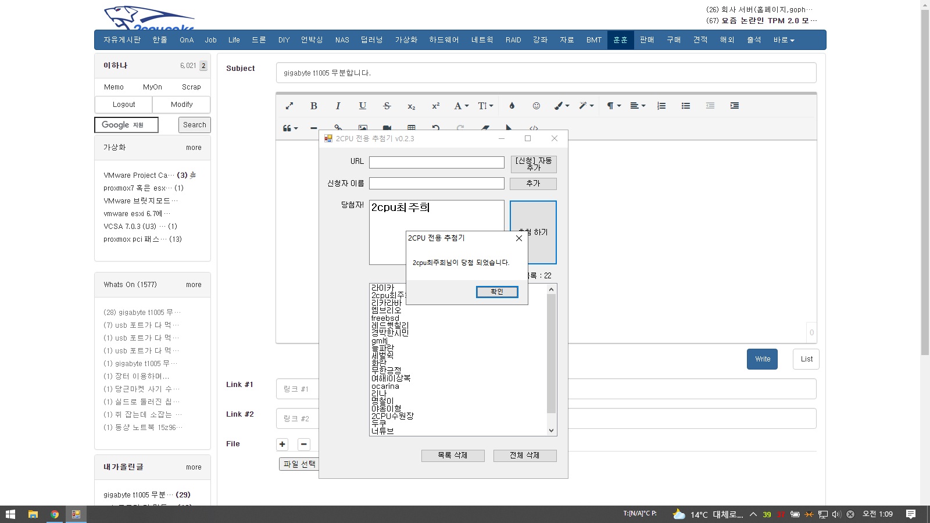Open the Windows Start menu
This screenshot has height=523, width=930.
[10, 514]
